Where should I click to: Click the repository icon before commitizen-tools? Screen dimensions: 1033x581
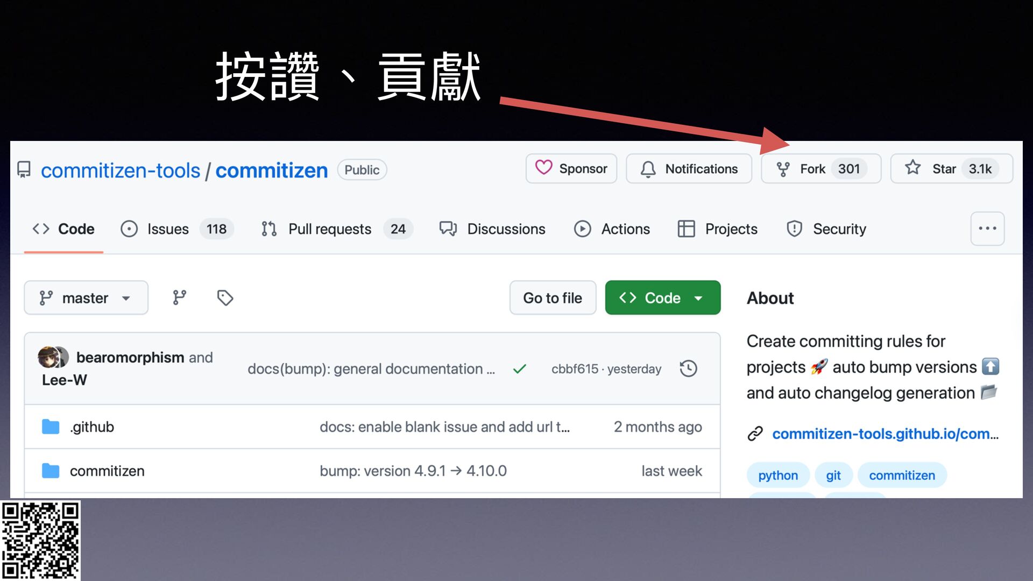24,170
